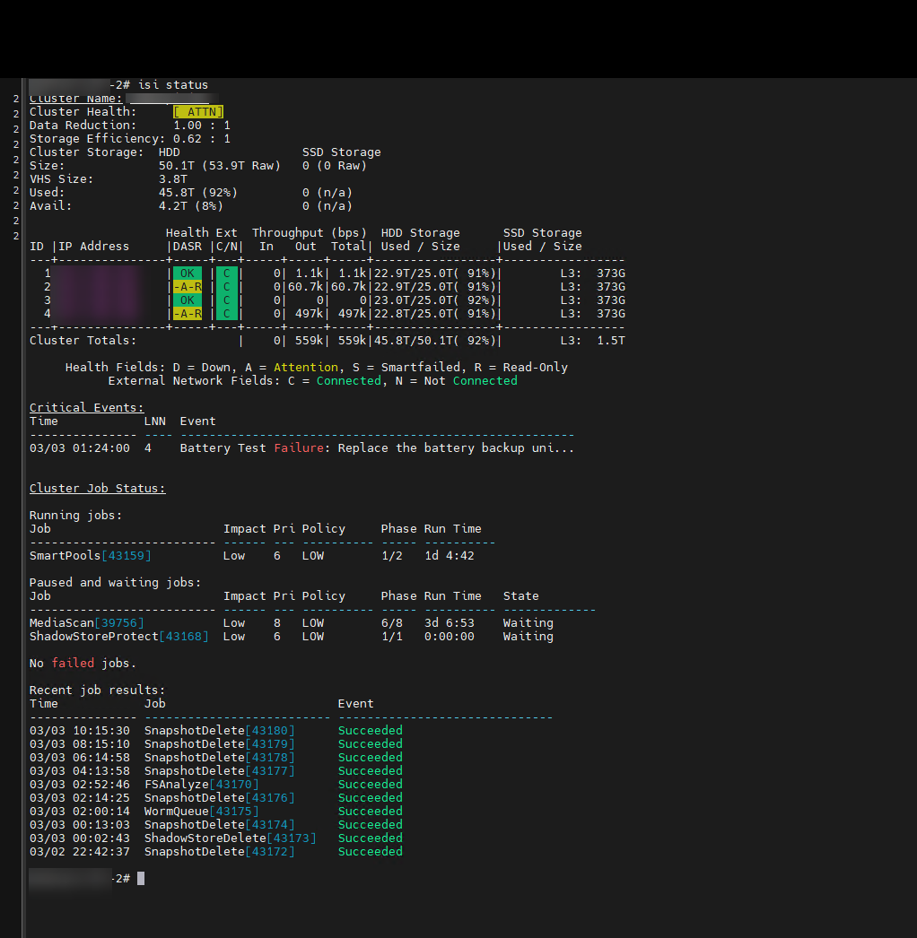917x938 pixels.
Task: Click the Critical Events heading
Action: click(x=86, y=408)
